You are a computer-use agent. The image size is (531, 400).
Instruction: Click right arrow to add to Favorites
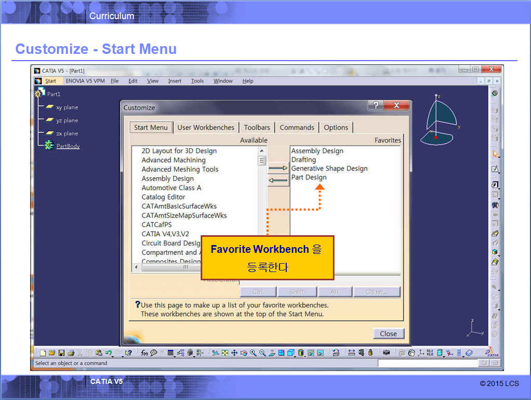pos(278,168)
